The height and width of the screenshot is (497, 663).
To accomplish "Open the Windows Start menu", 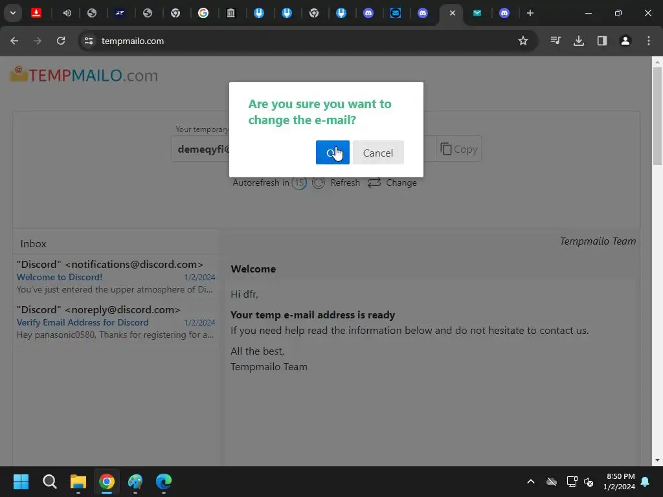I will tap(21, 481).
